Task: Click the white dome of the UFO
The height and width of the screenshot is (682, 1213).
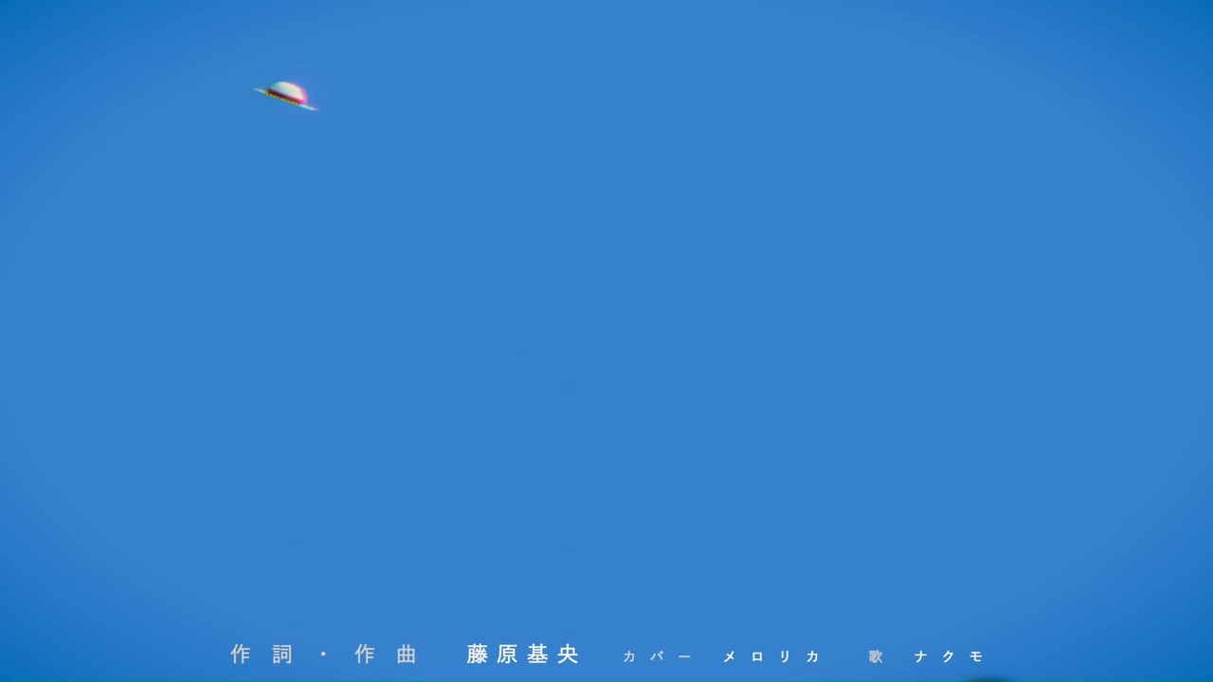Action: (287, 91)
